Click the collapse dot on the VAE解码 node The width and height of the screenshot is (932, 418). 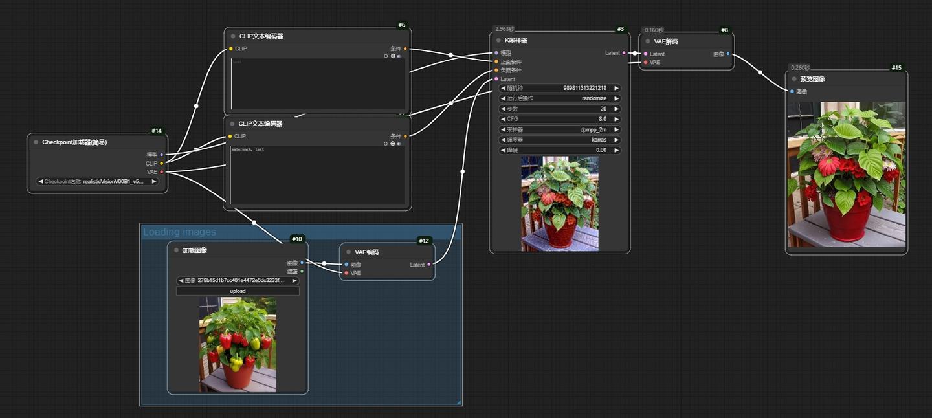(647, 41)
